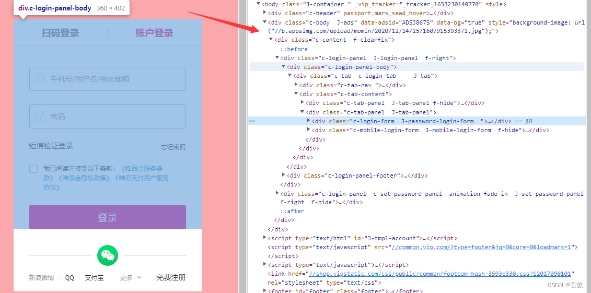The width and height of the screenshot is (591, 293).
Task: Collapse the c-content f-clearfix div
Action: [271, 40]
